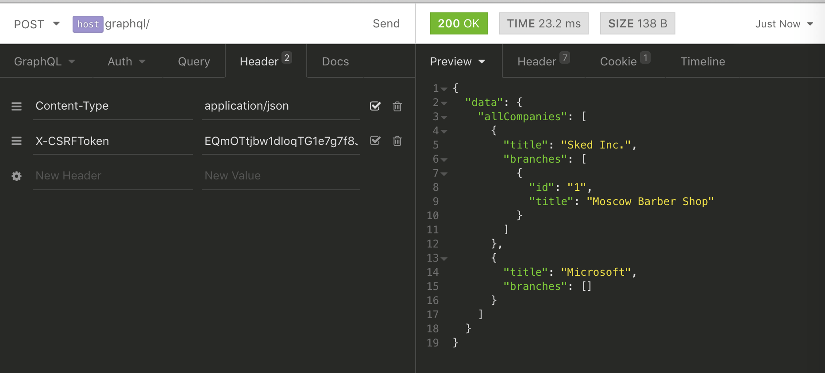Screen dimensions: 825x373
Task: Click the drag handle beside Content-Type
Action: tap(16, 106)
